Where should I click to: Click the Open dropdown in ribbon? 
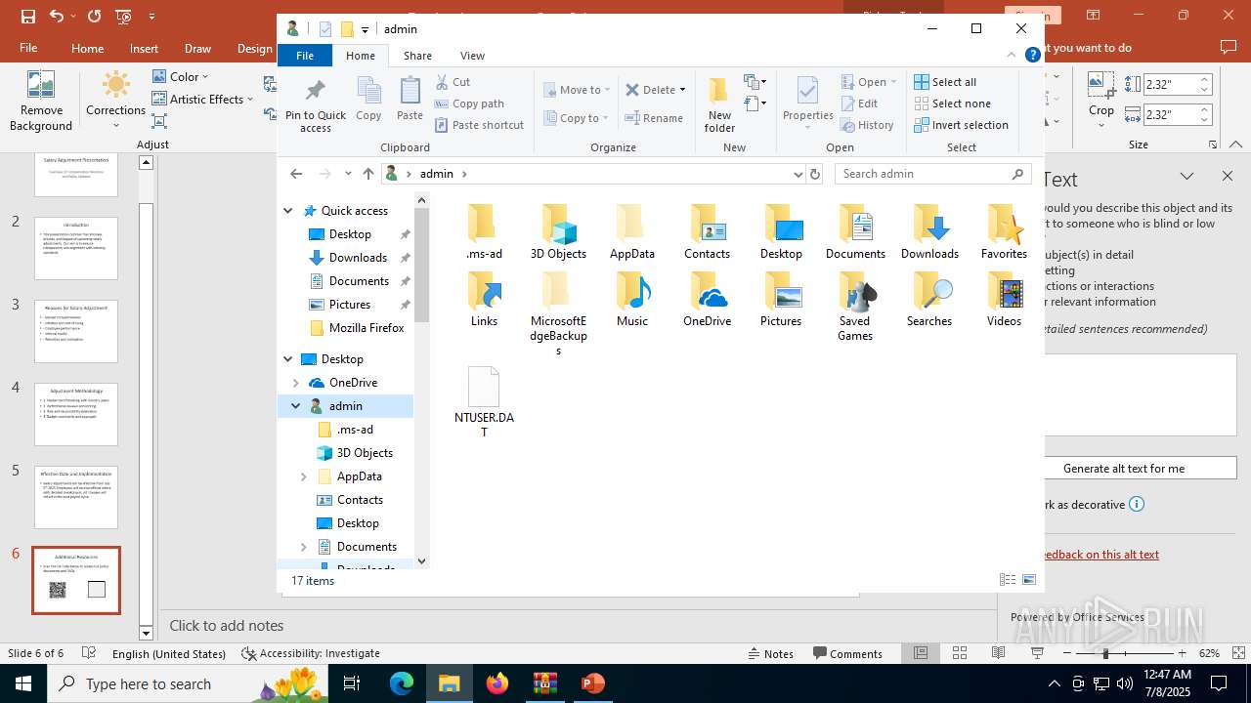(868, 82)
